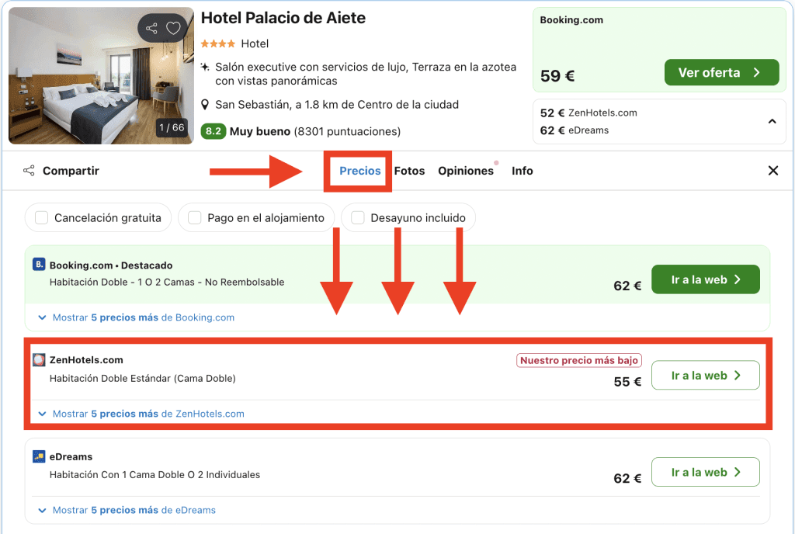Click the location pin icon
Viewport: 795px width, 534px height.
tap(205, 105)
